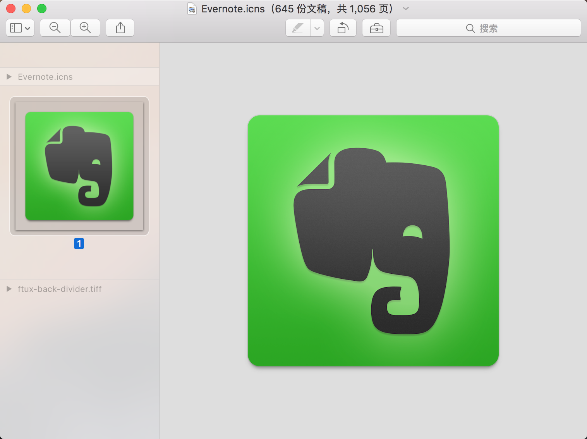Open the title bar chevron menu
This screenshot has height=439, width=587.
coord(406,9)
